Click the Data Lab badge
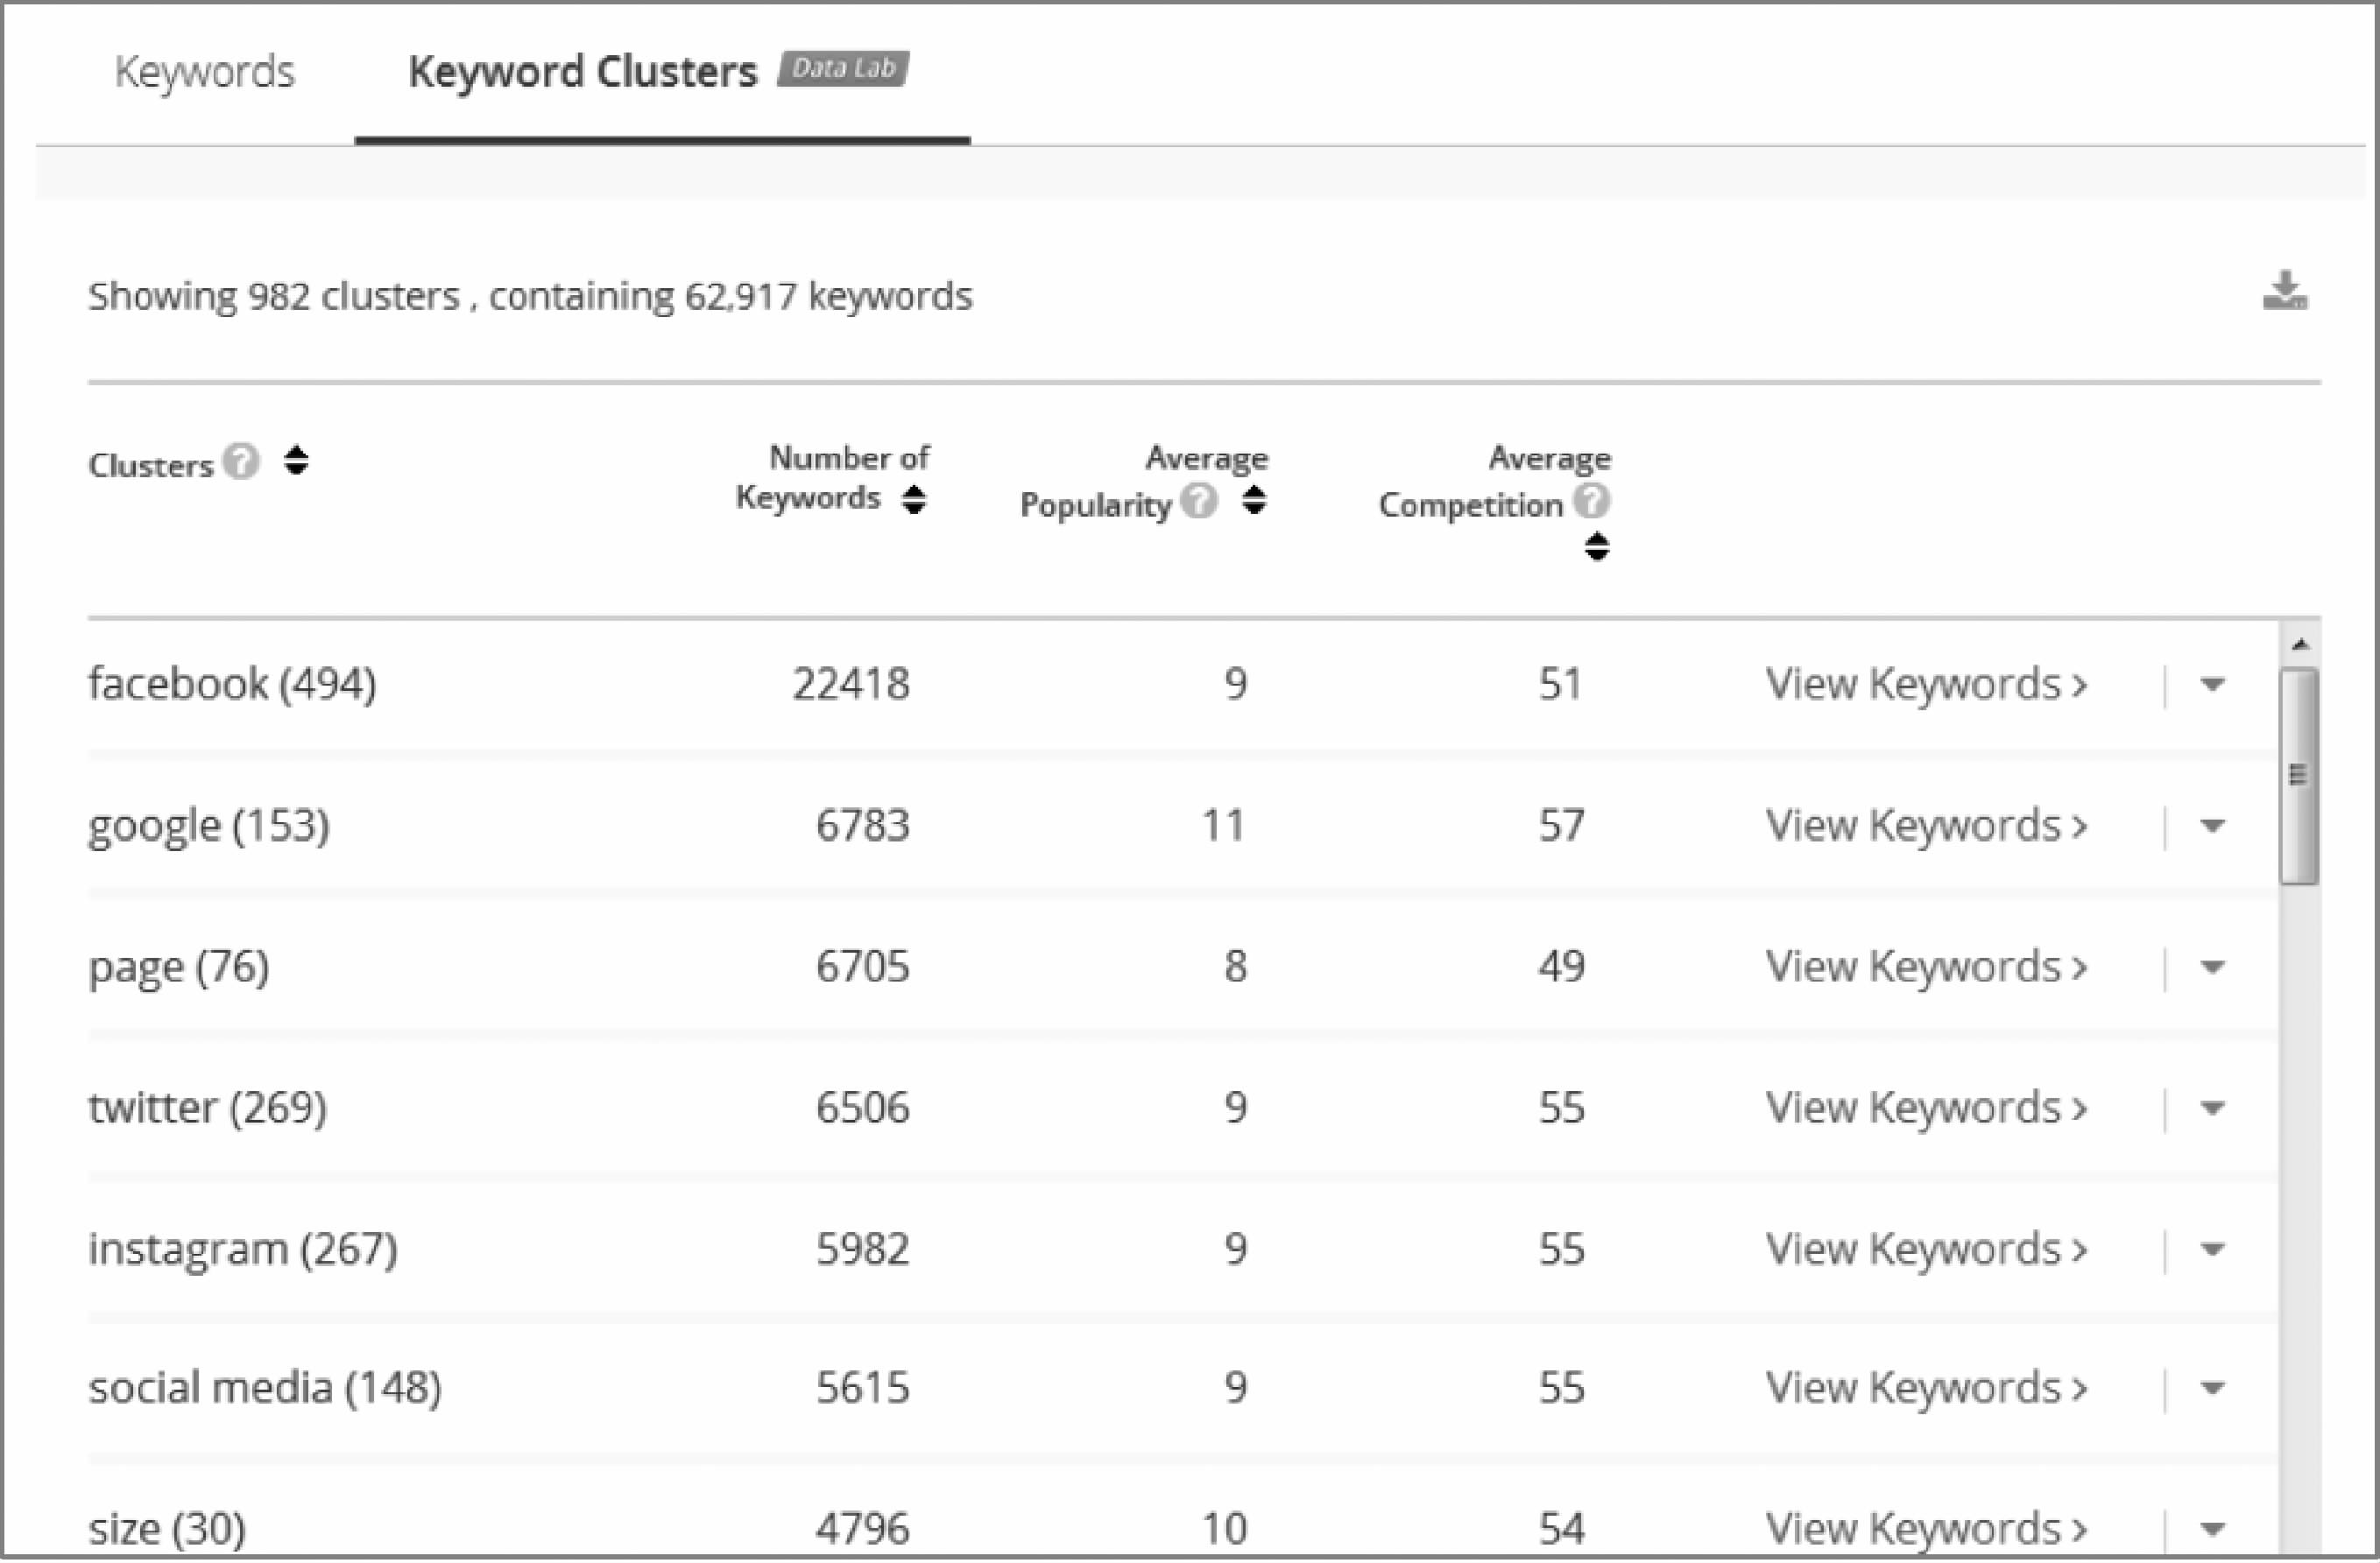The image size is (2380, 1563). click(x=843, y=69)
